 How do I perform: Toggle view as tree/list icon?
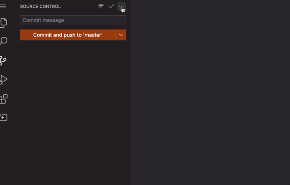coord(101,6)
